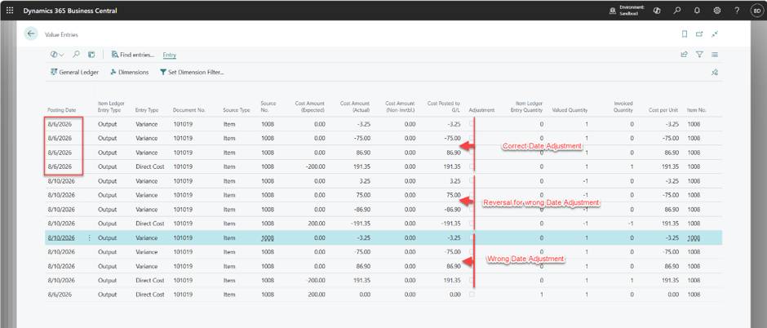Open the Document No. column header menu
Viewport: 767px width, 328px height.
(188, 110)
